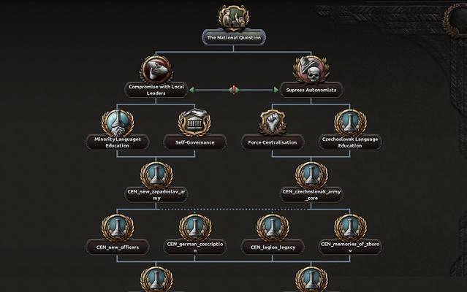This screenshot has height=292, width=467.
Task: Click the Force Centralisation fist icon
Action: [x=272, y=122]
